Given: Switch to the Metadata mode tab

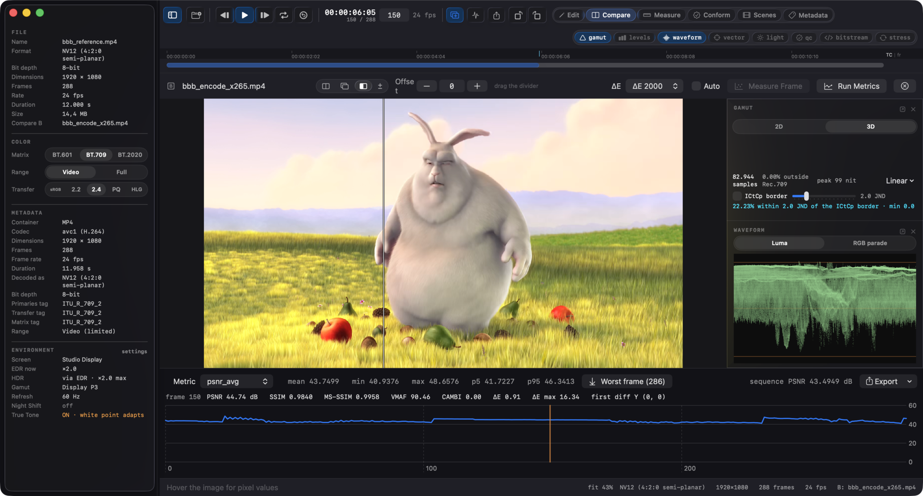Looking at the screenshot, I should click(808, 15).
